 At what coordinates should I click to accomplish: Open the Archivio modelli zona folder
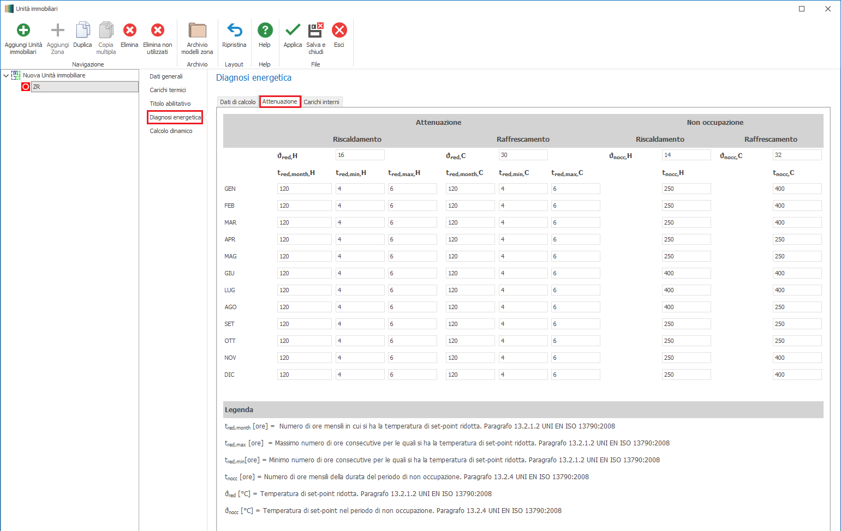tap(197, 31)
